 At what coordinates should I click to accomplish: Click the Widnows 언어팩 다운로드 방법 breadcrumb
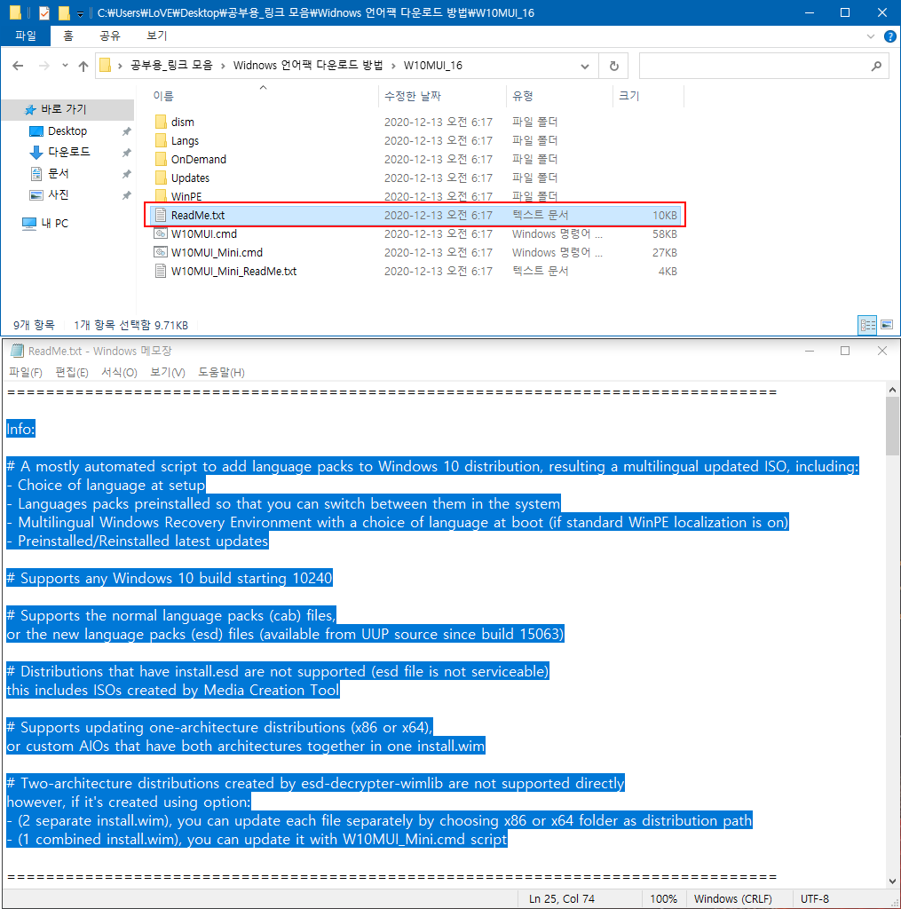click(308, 66)
